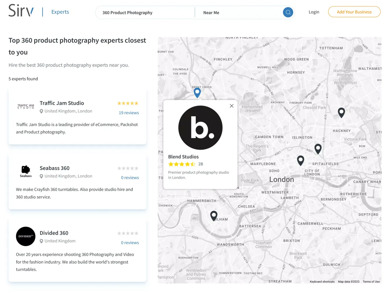Open the 19 reviews link

(129, 113)
